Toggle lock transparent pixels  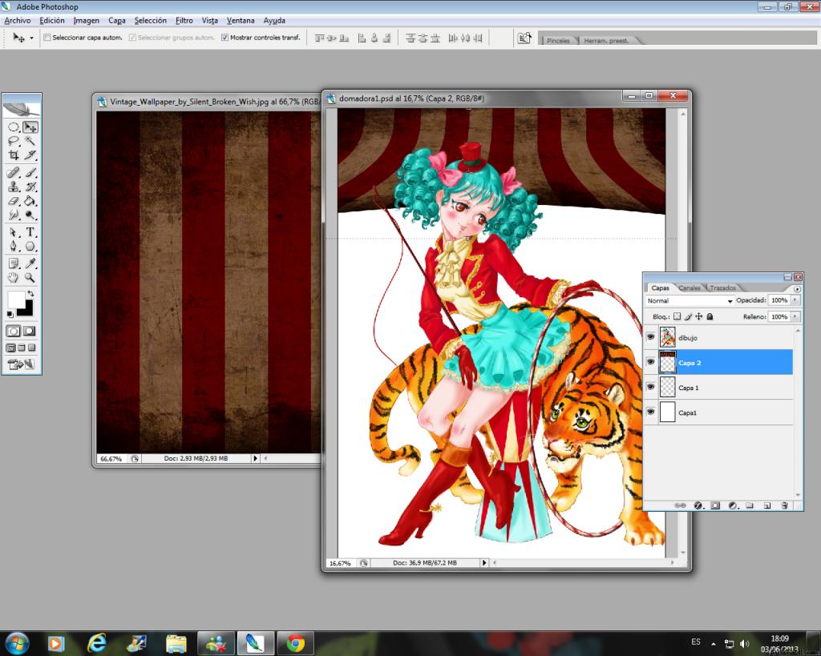tap(677, 316)
